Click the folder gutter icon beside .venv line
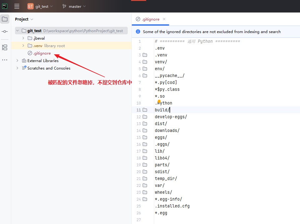The image size is (300, 224). pyautogui.click(x=145, y=55)
